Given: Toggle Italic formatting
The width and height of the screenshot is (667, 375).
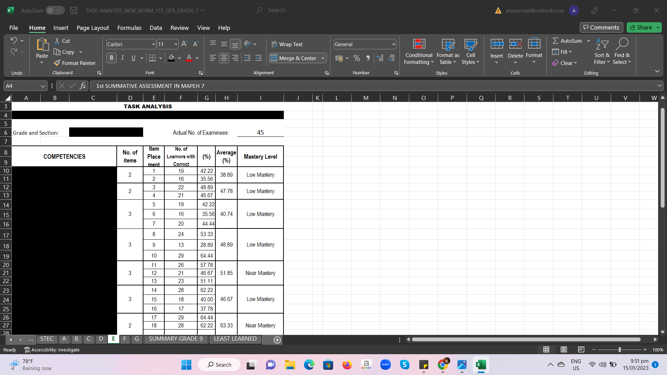Looking at the screenshot, I should coord(122,58).
